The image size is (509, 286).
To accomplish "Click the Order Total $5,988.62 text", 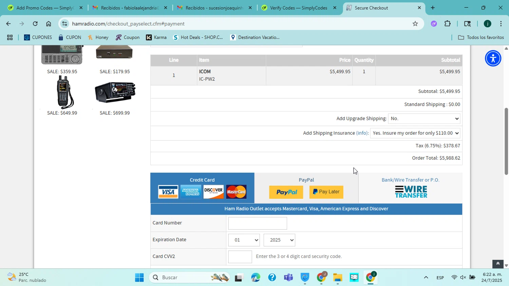I will point(436,158).
